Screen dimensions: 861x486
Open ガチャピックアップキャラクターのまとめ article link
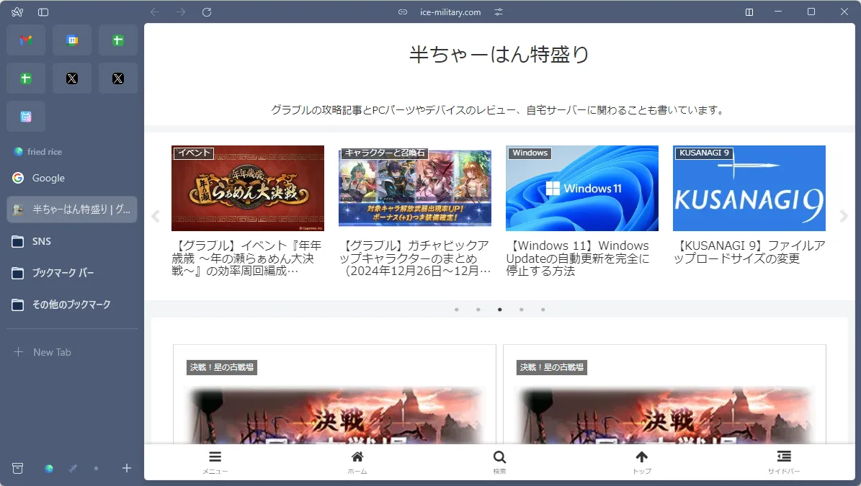pyautogui.click(x=414, y=258)
